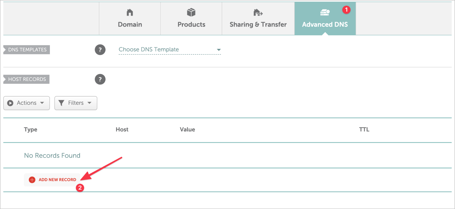
Task: Click the No Records Found message
Action: pos(52,155)
